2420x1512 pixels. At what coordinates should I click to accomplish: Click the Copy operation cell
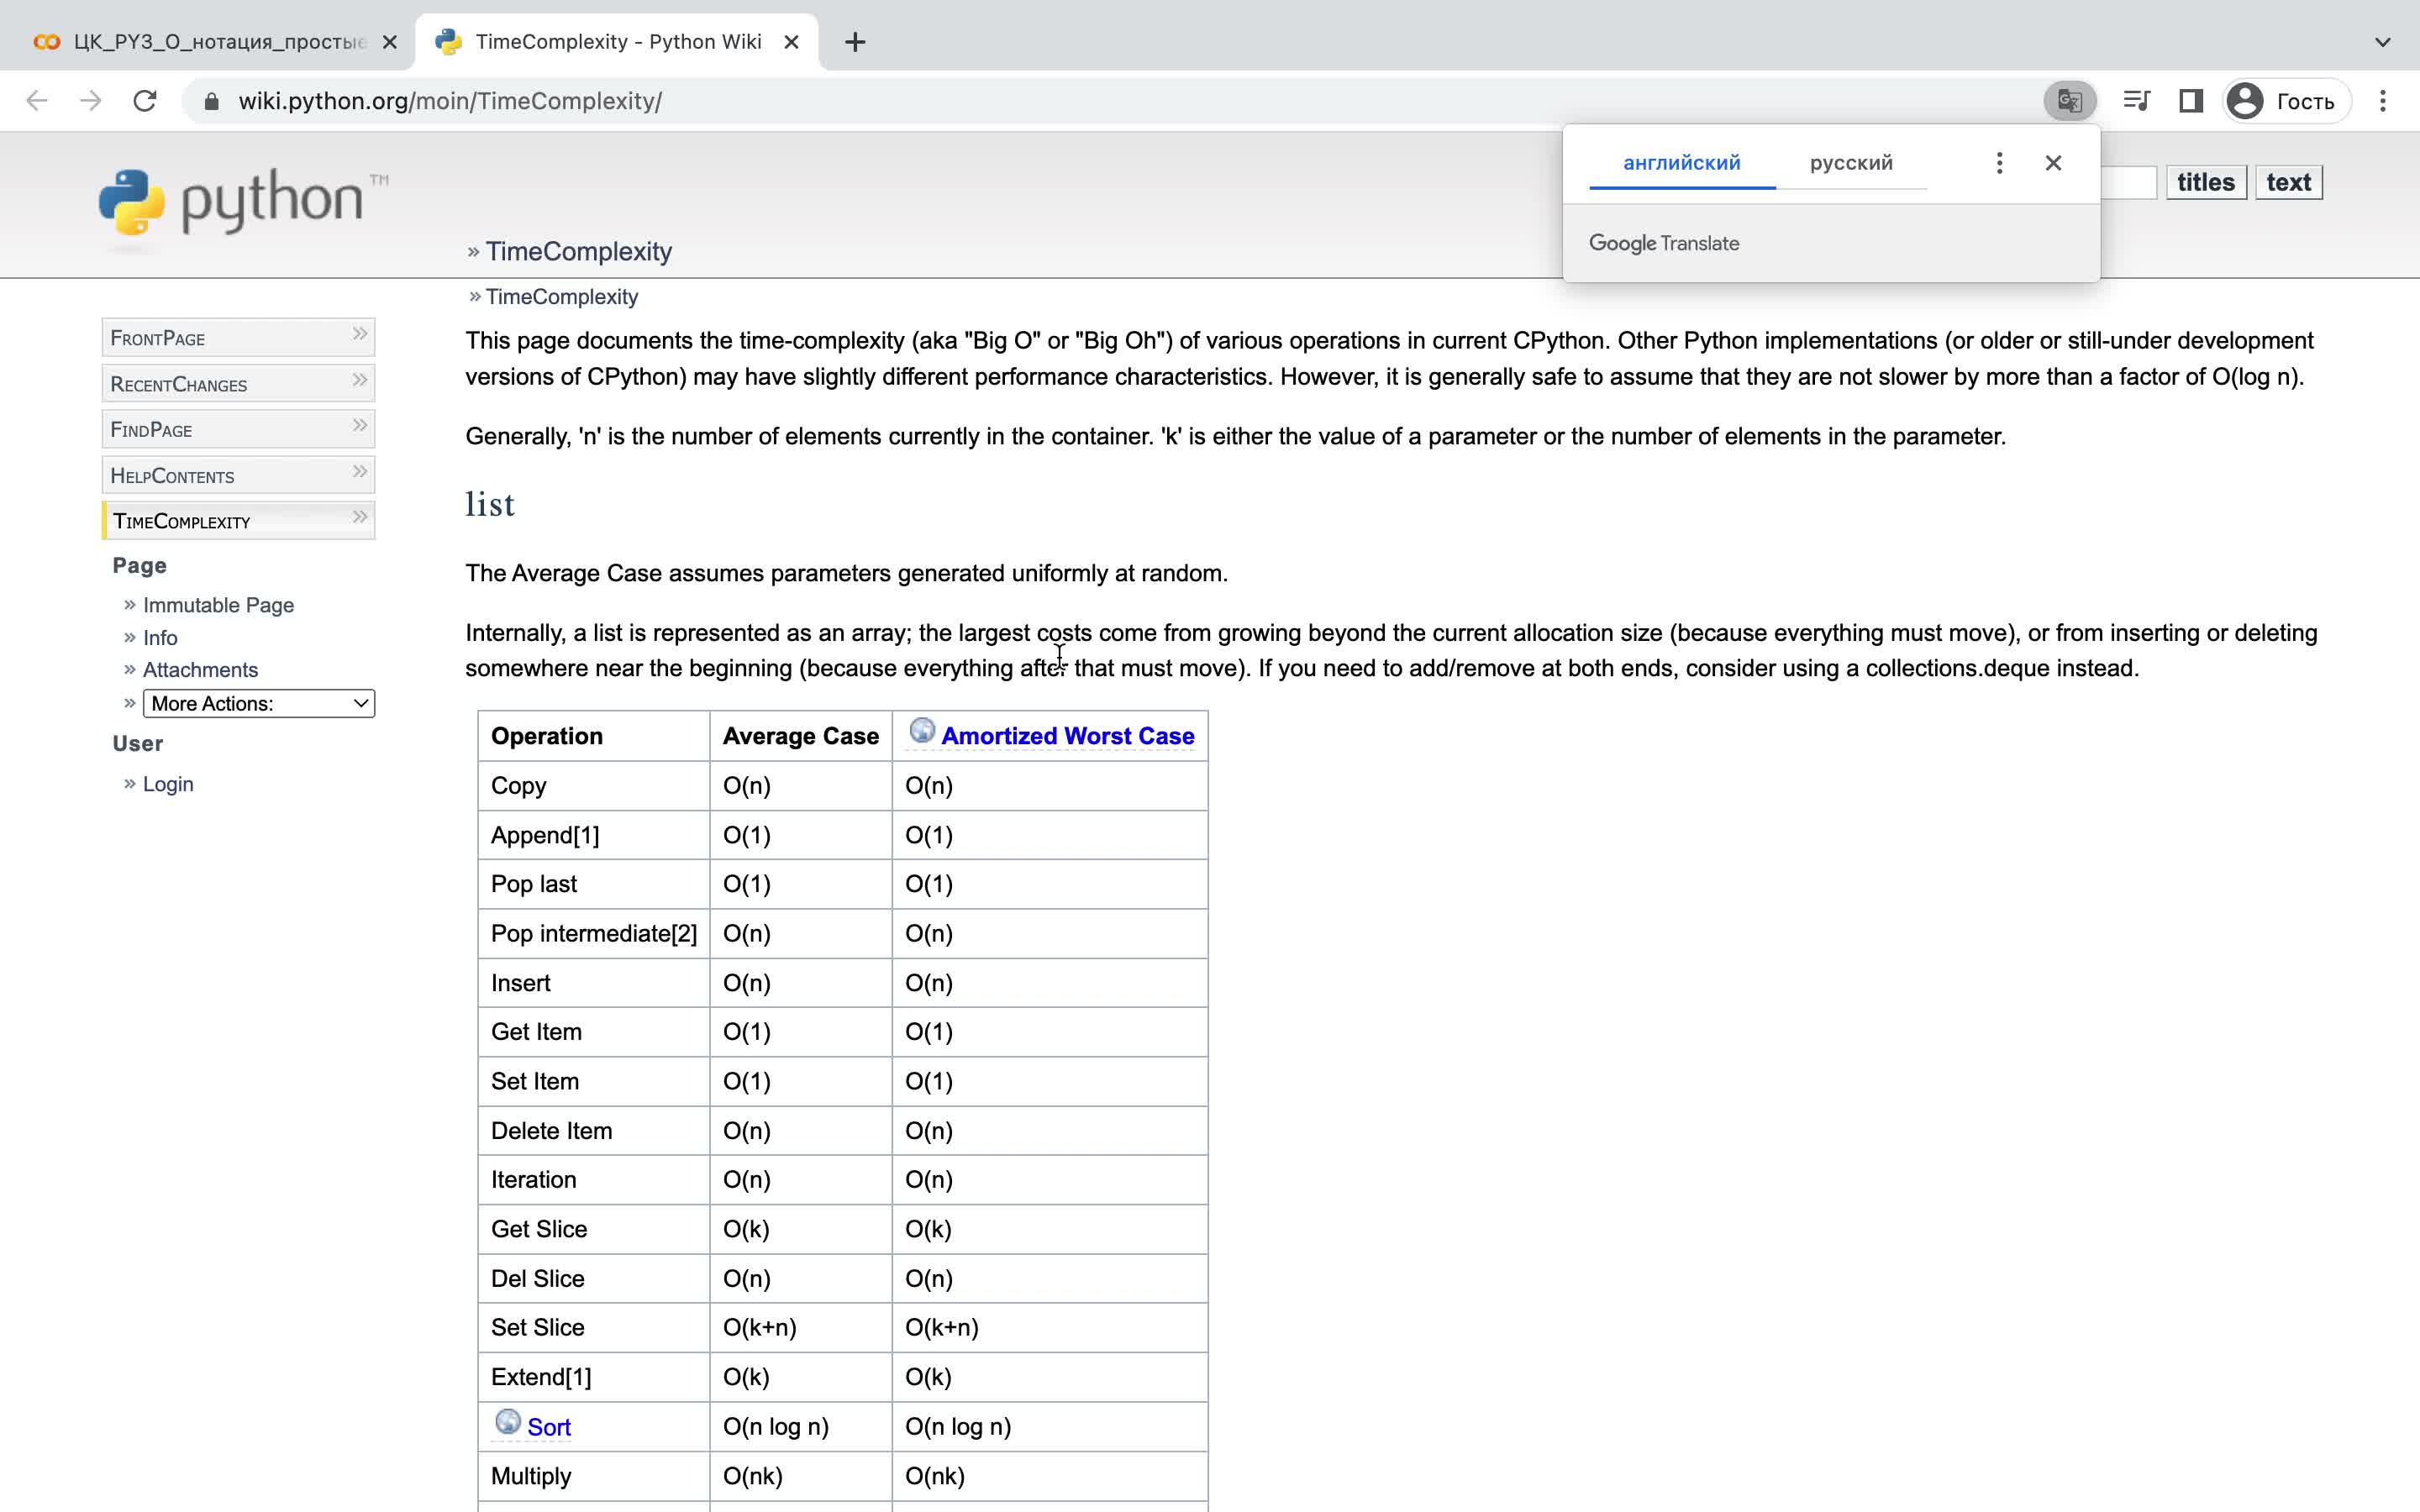point(594,786)
